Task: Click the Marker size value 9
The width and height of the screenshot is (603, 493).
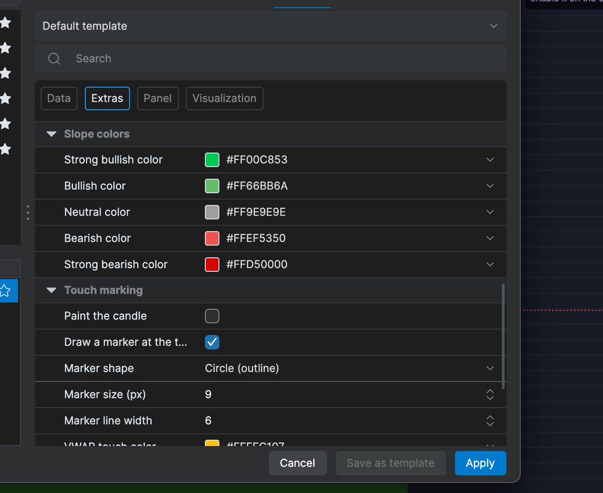Action: tap(208, 395)
